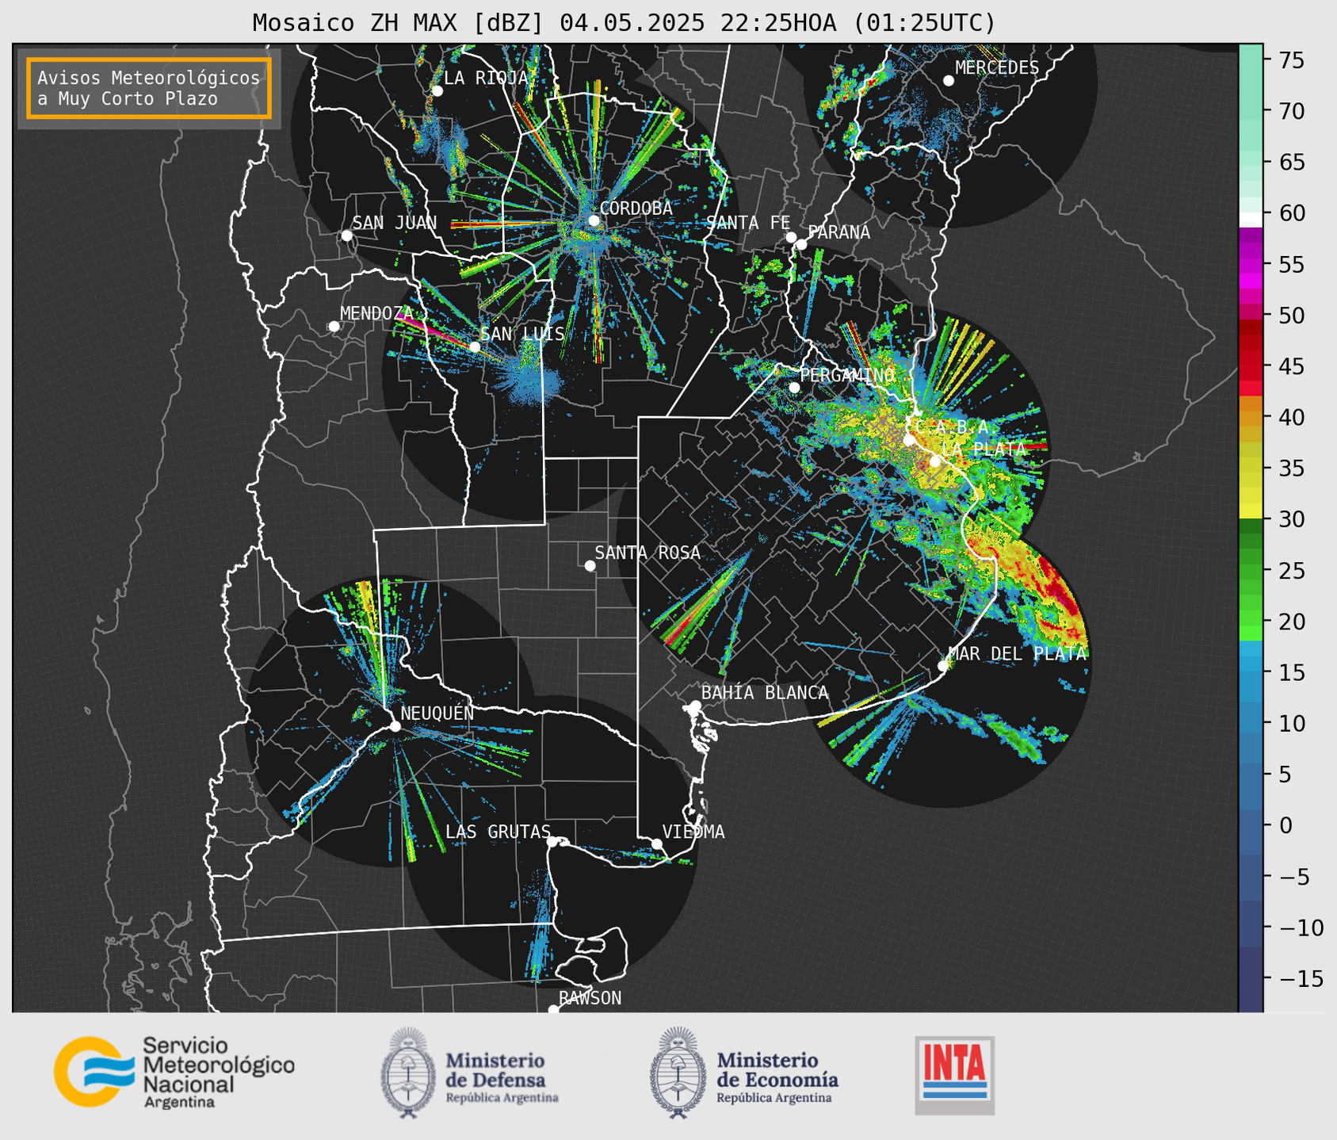Select the VIEDMA city marker
Viewport: 1337px width, 1140px height.
pos(657,844)
